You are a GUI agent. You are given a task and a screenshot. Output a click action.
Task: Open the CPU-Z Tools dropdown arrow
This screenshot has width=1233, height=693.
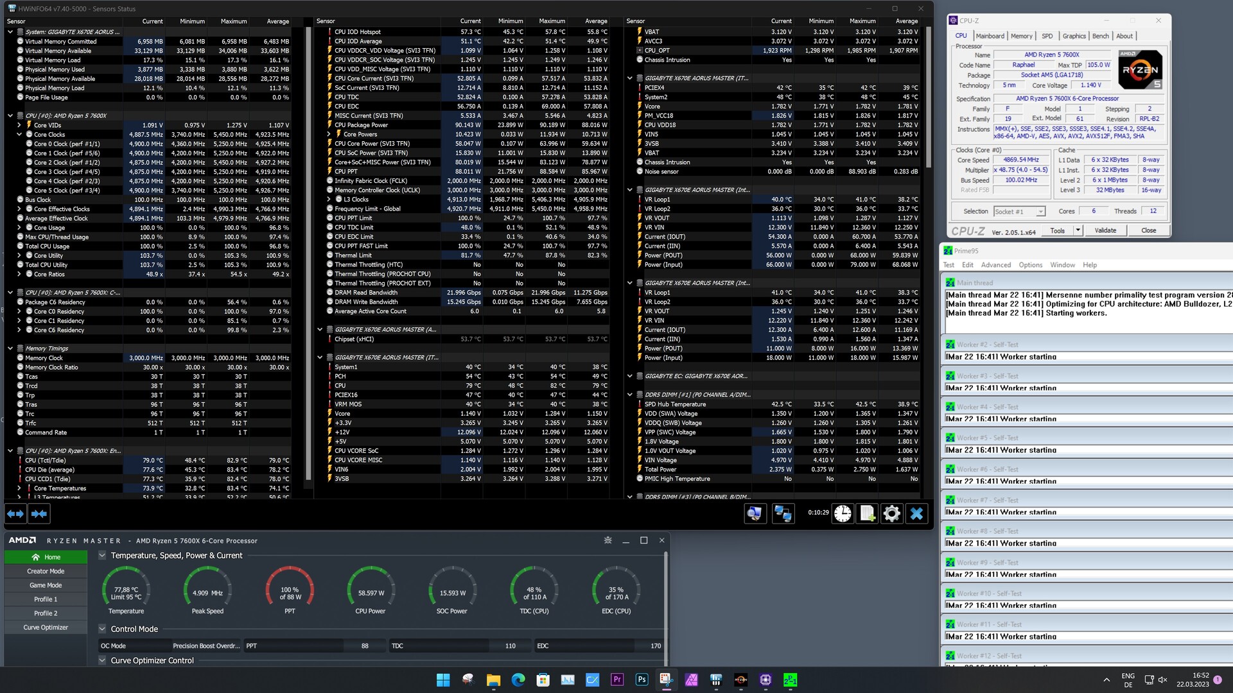(1078, 230)
